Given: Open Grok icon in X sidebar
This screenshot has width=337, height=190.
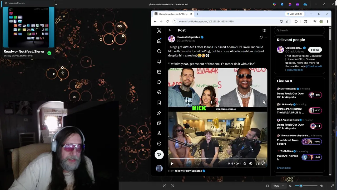Looking at the screenshot, I should [159, 82].
